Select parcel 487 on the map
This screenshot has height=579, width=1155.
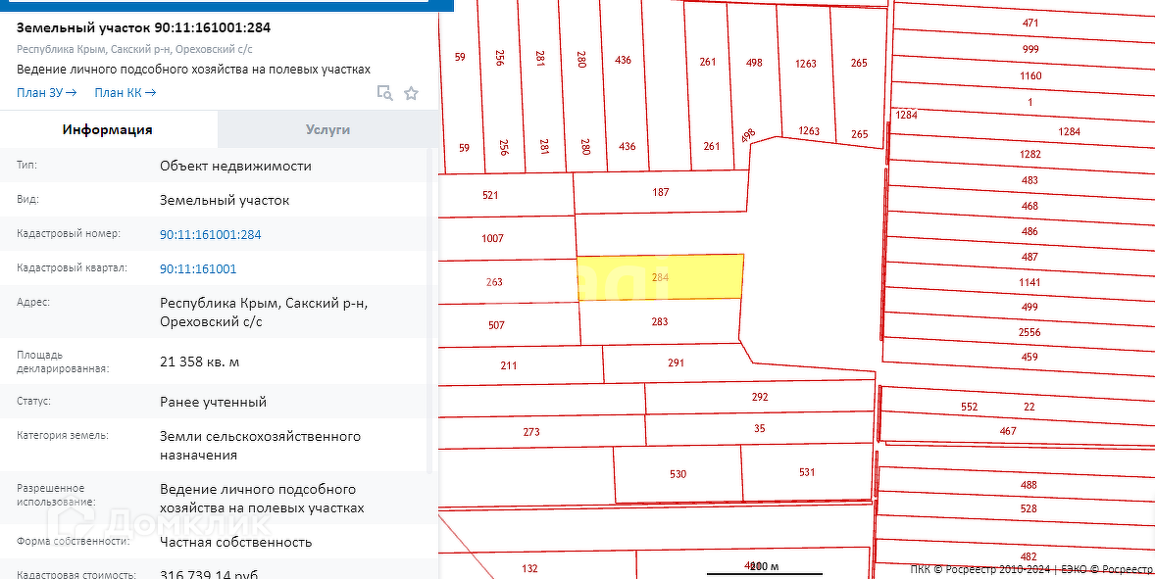click(1029, 257)
